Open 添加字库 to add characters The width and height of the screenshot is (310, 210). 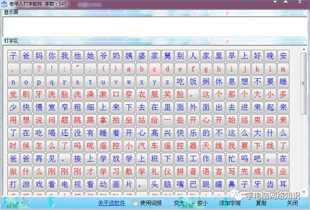pos(229,203)
